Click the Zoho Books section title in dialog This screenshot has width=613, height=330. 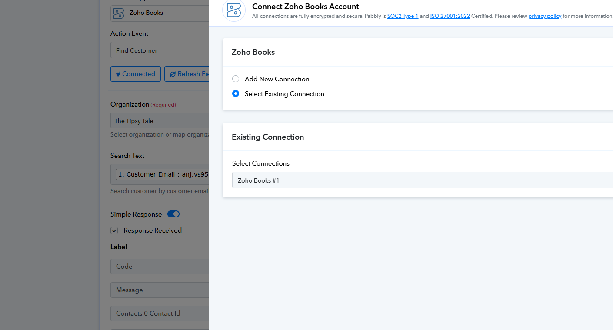coord(253,52)
